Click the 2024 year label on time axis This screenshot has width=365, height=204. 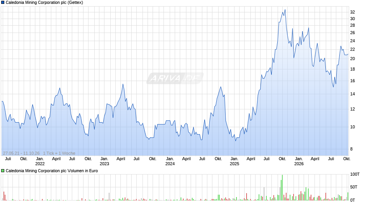pos(170,164)
